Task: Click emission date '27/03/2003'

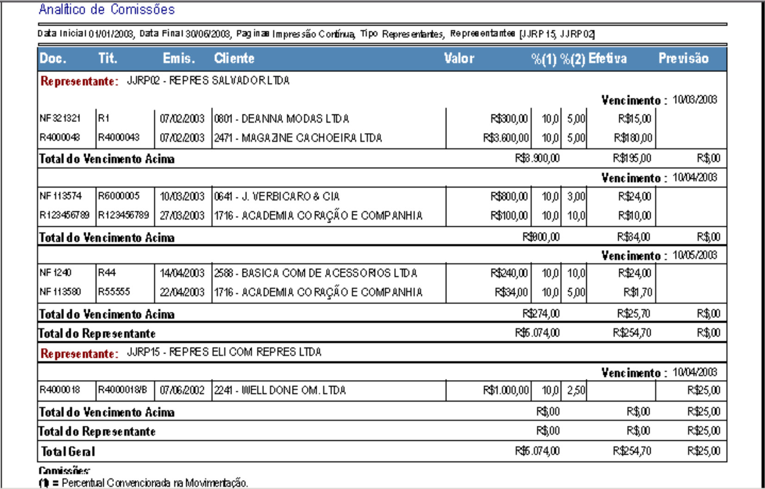Action: tap(182, 216)
